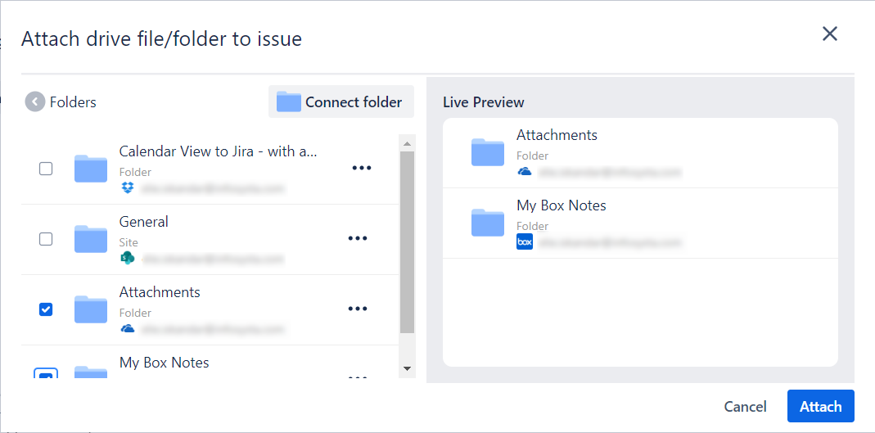This screenshot has width=875, height=433.
Task: Tick the General site checkbox
Action: pyautogui.click(x=46, y=239)
